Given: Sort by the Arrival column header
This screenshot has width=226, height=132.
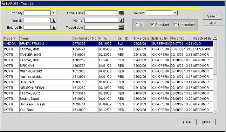Looking at the screenshot, I should (x=108, y=39).
